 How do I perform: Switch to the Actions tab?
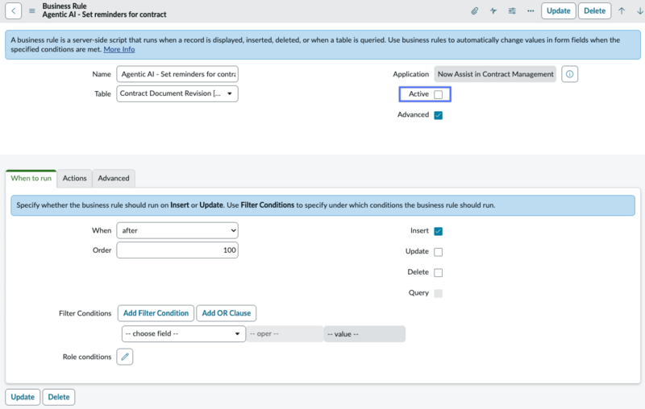[x=74, y=178]
